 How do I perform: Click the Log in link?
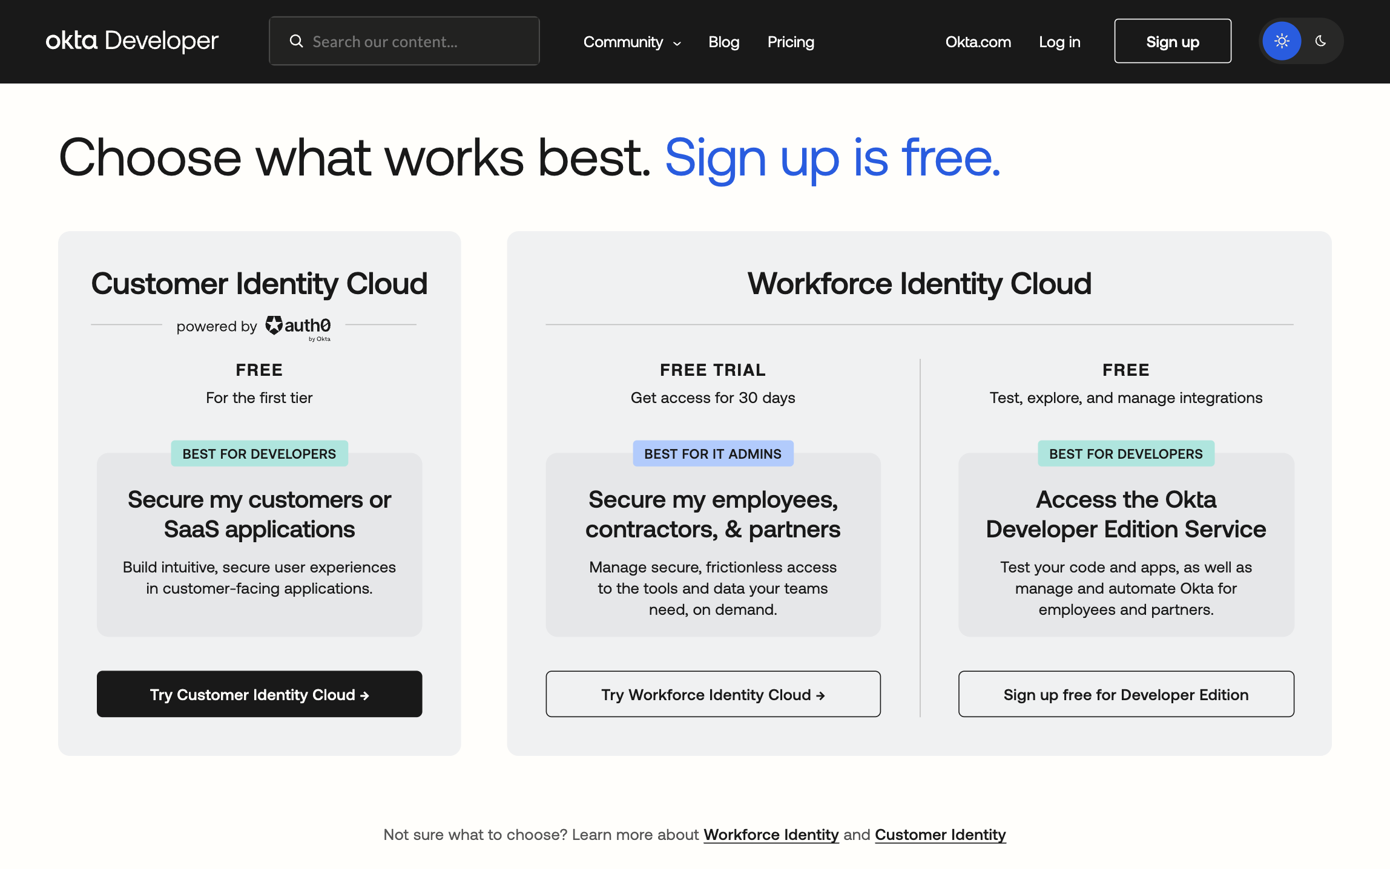click(1059, 42)
